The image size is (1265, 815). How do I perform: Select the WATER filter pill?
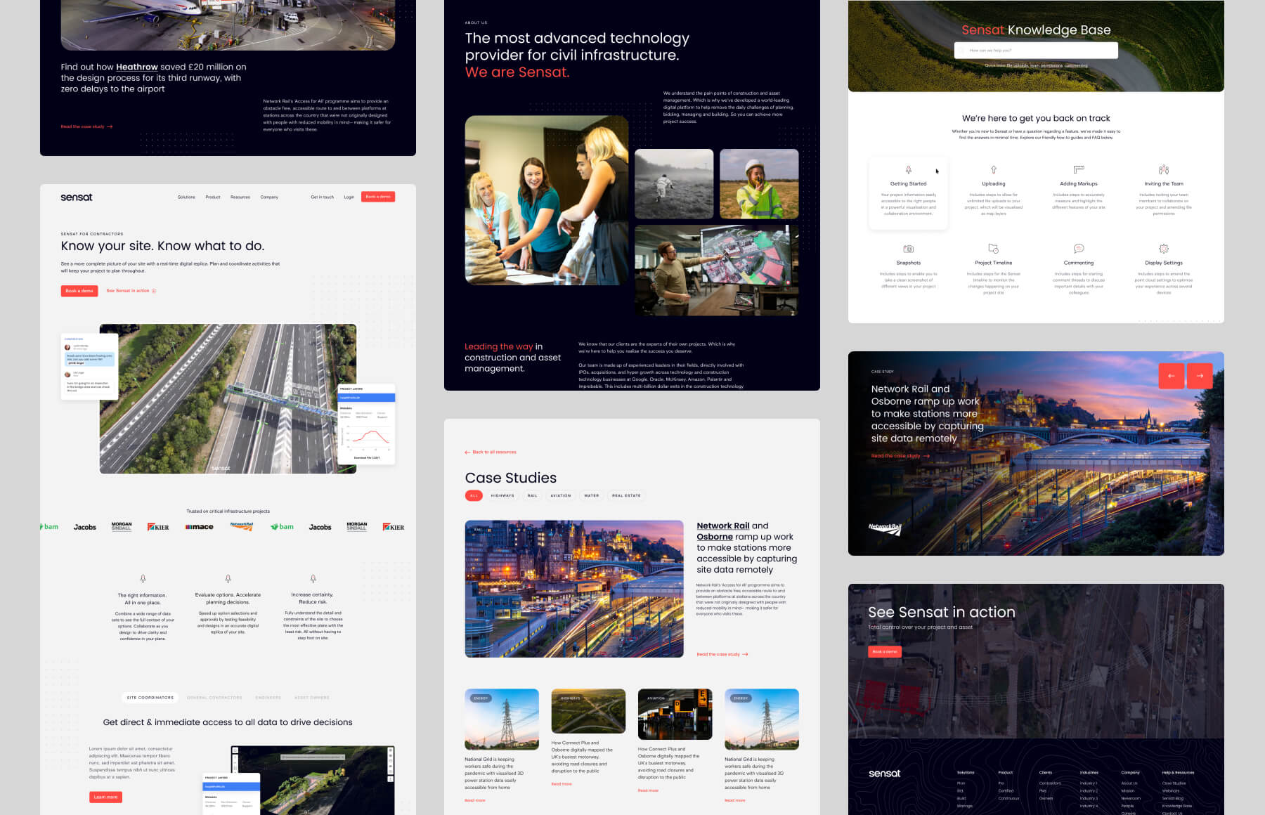click(x=592, y=496)
